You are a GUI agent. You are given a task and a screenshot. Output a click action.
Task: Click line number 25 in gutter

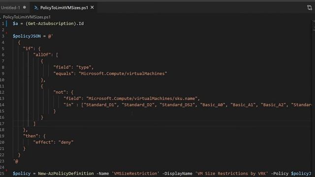click(x=2, y=174)
